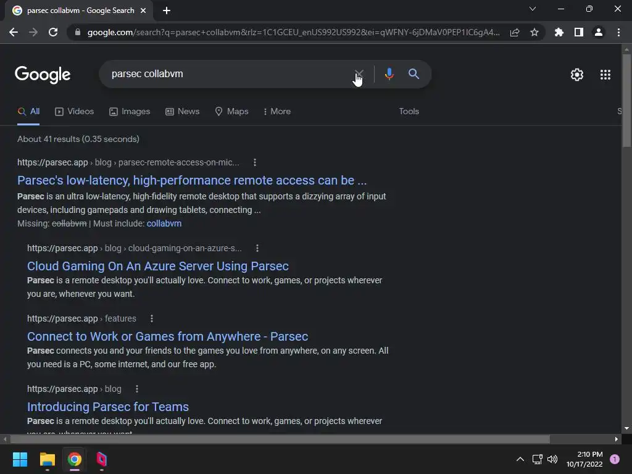Open the search Tools options
The image size is (632, 474).
click(409, 112)
